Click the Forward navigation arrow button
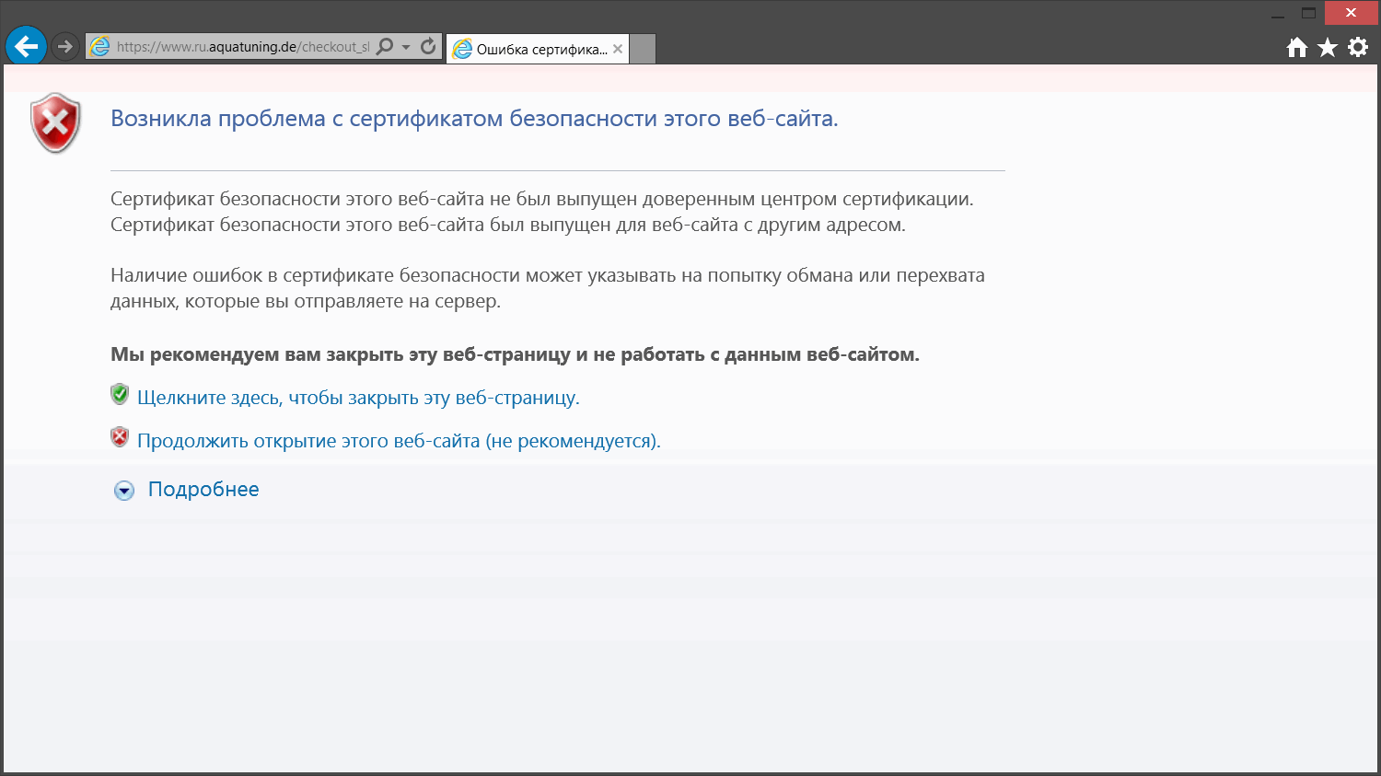The image size is (1381, 776). click(64, 46)
